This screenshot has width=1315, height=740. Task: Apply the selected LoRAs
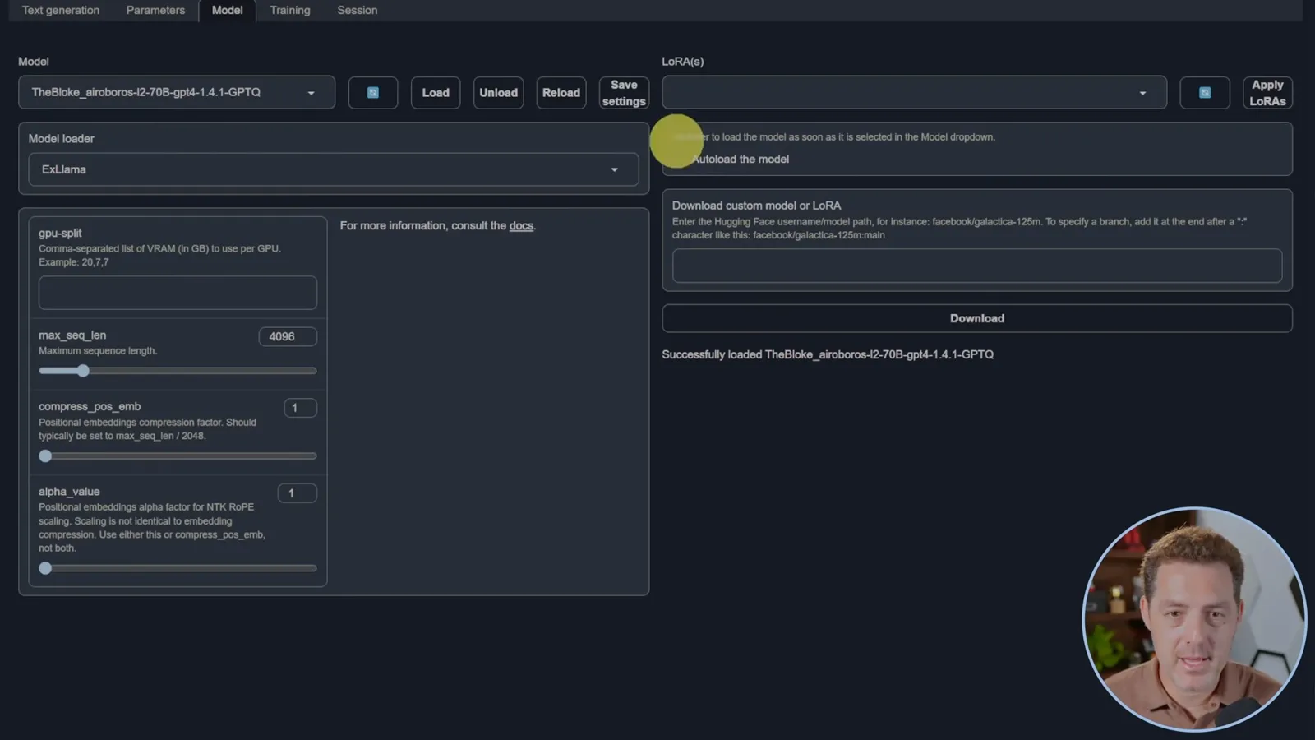coord(1267,93)
